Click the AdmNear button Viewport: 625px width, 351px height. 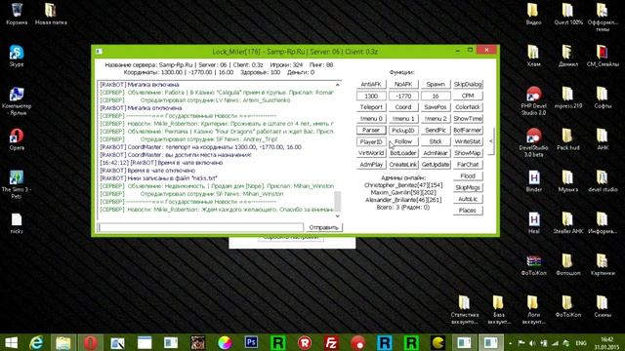[436, 153]
